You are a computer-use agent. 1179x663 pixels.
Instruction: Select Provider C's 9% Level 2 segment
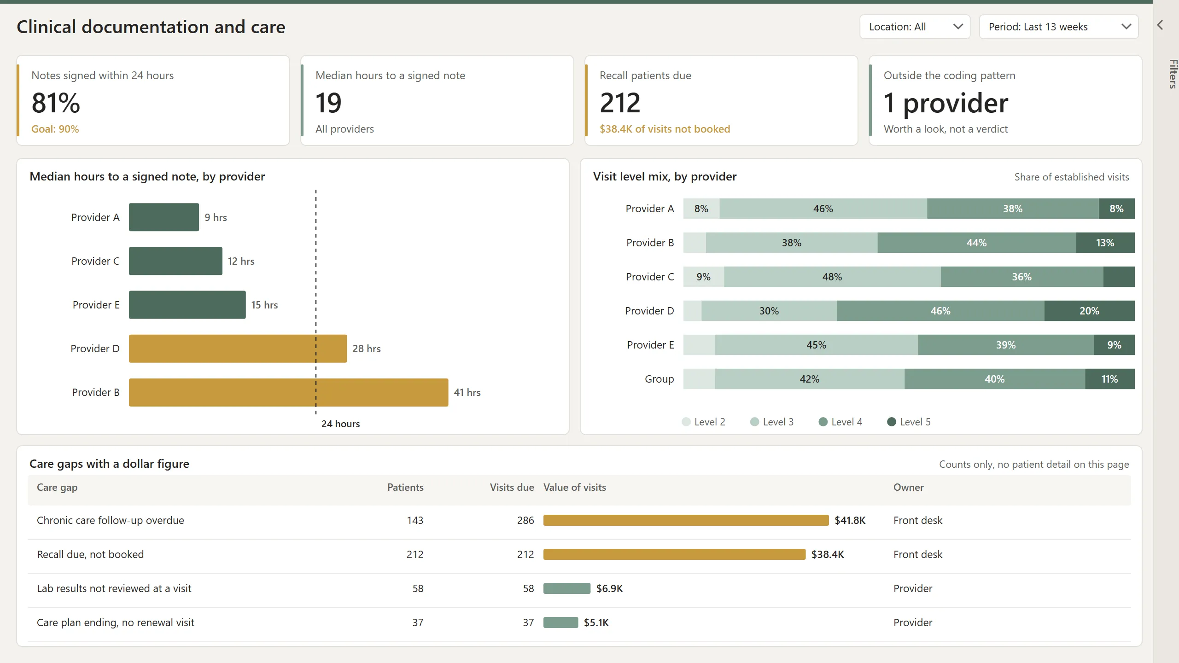pyautogui.click(x=704, y=277)
